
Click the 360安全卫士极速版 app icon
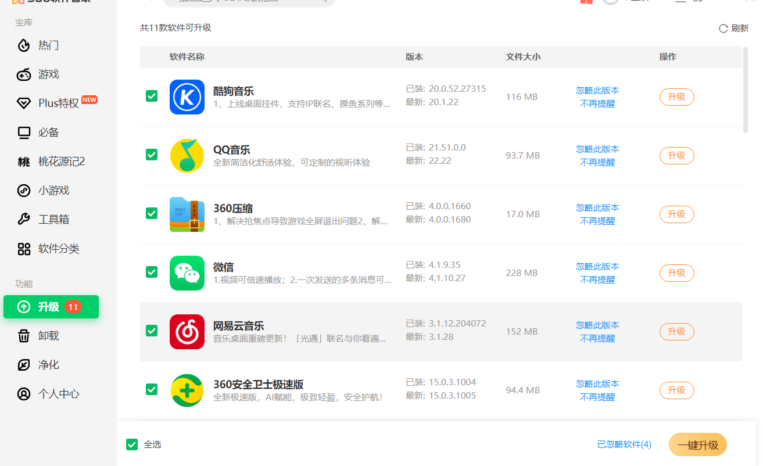[187, 390]
